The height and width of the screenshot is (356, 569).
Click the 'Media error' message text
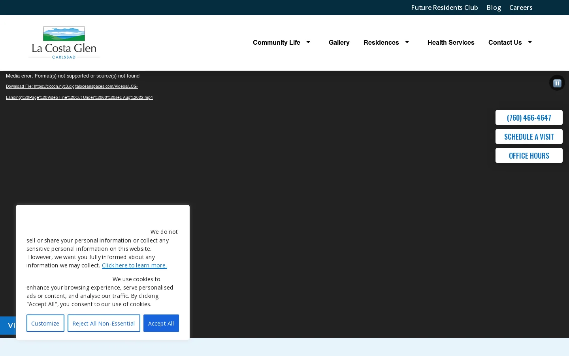[73, 76]
